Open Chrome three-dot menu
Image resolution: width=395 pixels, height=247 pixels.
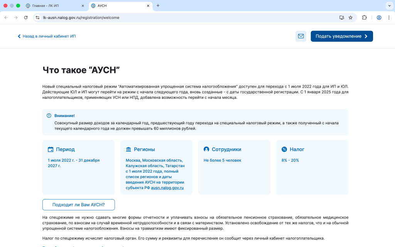click(388, 17)
